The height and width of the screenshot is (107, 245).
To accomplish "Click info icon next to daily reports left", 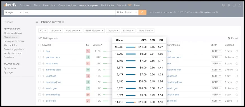I will click(x=175, y=12).
